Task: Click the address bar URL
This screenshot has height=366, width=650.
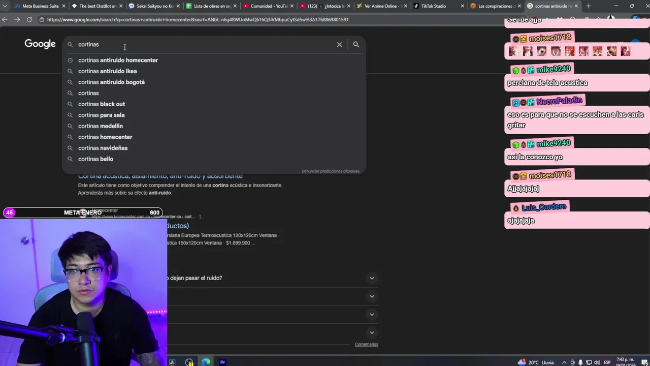Action: click(198, 19)
